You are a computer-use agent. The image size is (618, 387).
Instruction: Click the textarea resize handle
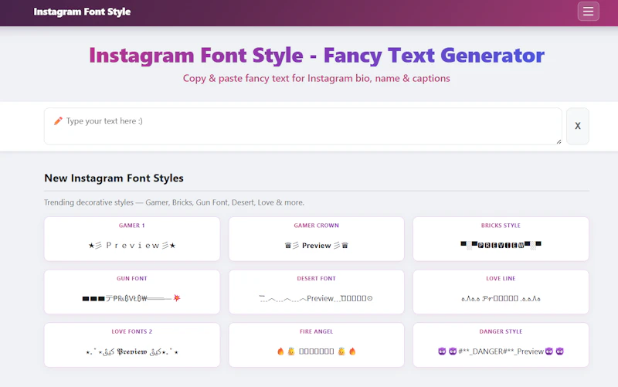click(559, 141)
